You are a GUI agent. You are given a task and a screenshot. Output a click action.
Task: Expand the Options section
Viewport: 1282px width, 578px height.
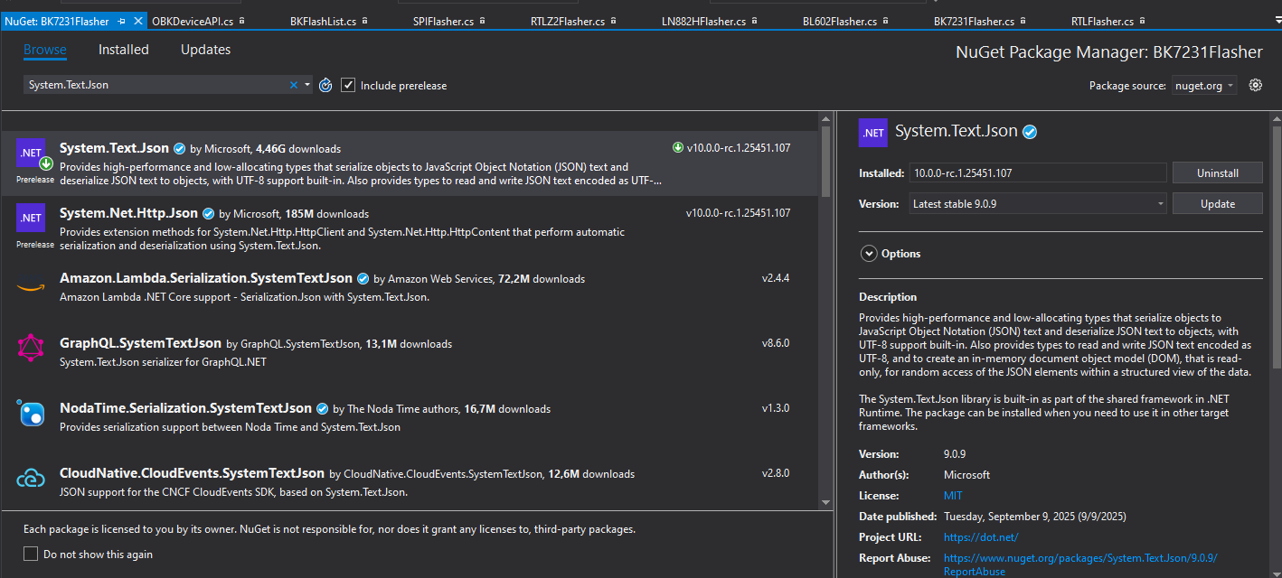click(x=869, y=254)
